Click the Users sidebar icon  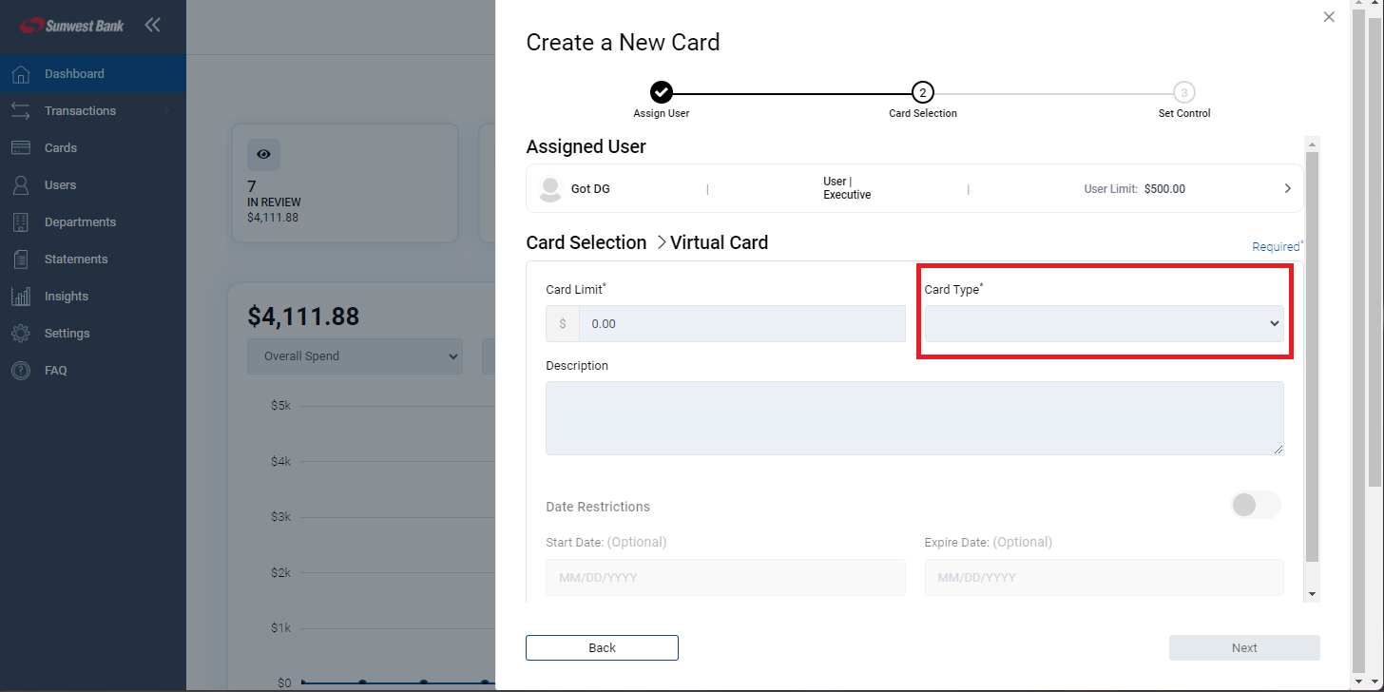[19, 184]
